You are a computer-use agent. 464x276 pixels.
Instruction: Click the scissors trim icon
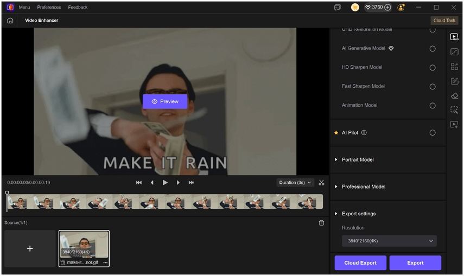pos(321,183)
